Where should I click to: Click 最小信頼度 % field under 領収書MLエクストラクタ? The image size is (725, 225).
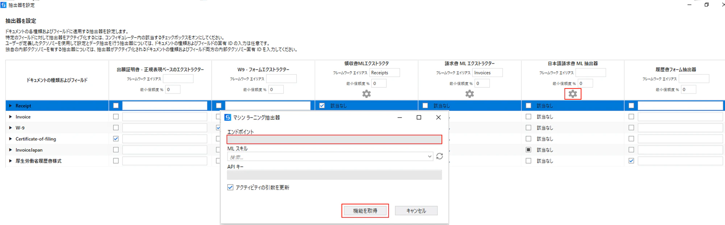tap(379, 83)
